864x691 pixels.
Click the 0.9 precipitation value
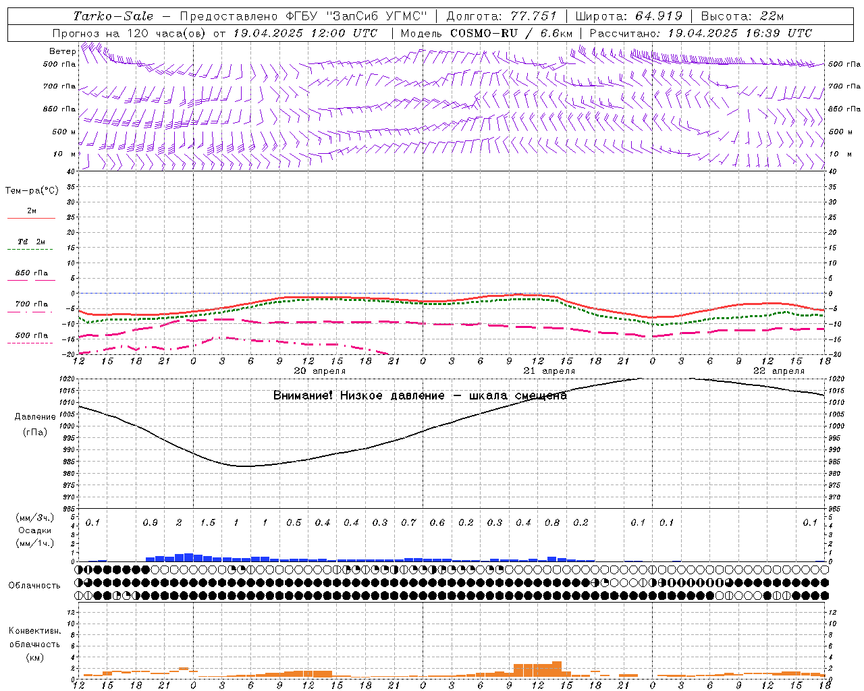151,523
